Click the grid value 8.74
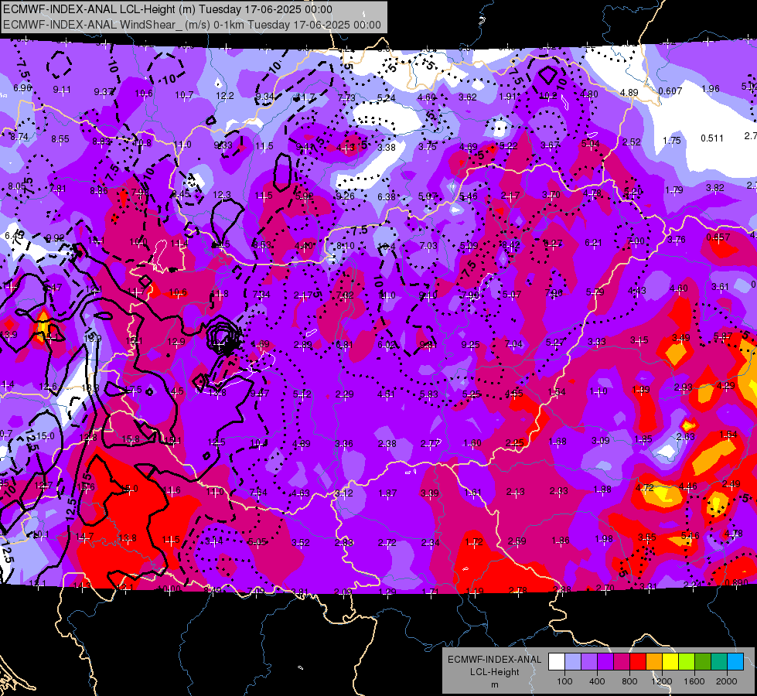Screen dimensions: 757x696 [19, 137]
